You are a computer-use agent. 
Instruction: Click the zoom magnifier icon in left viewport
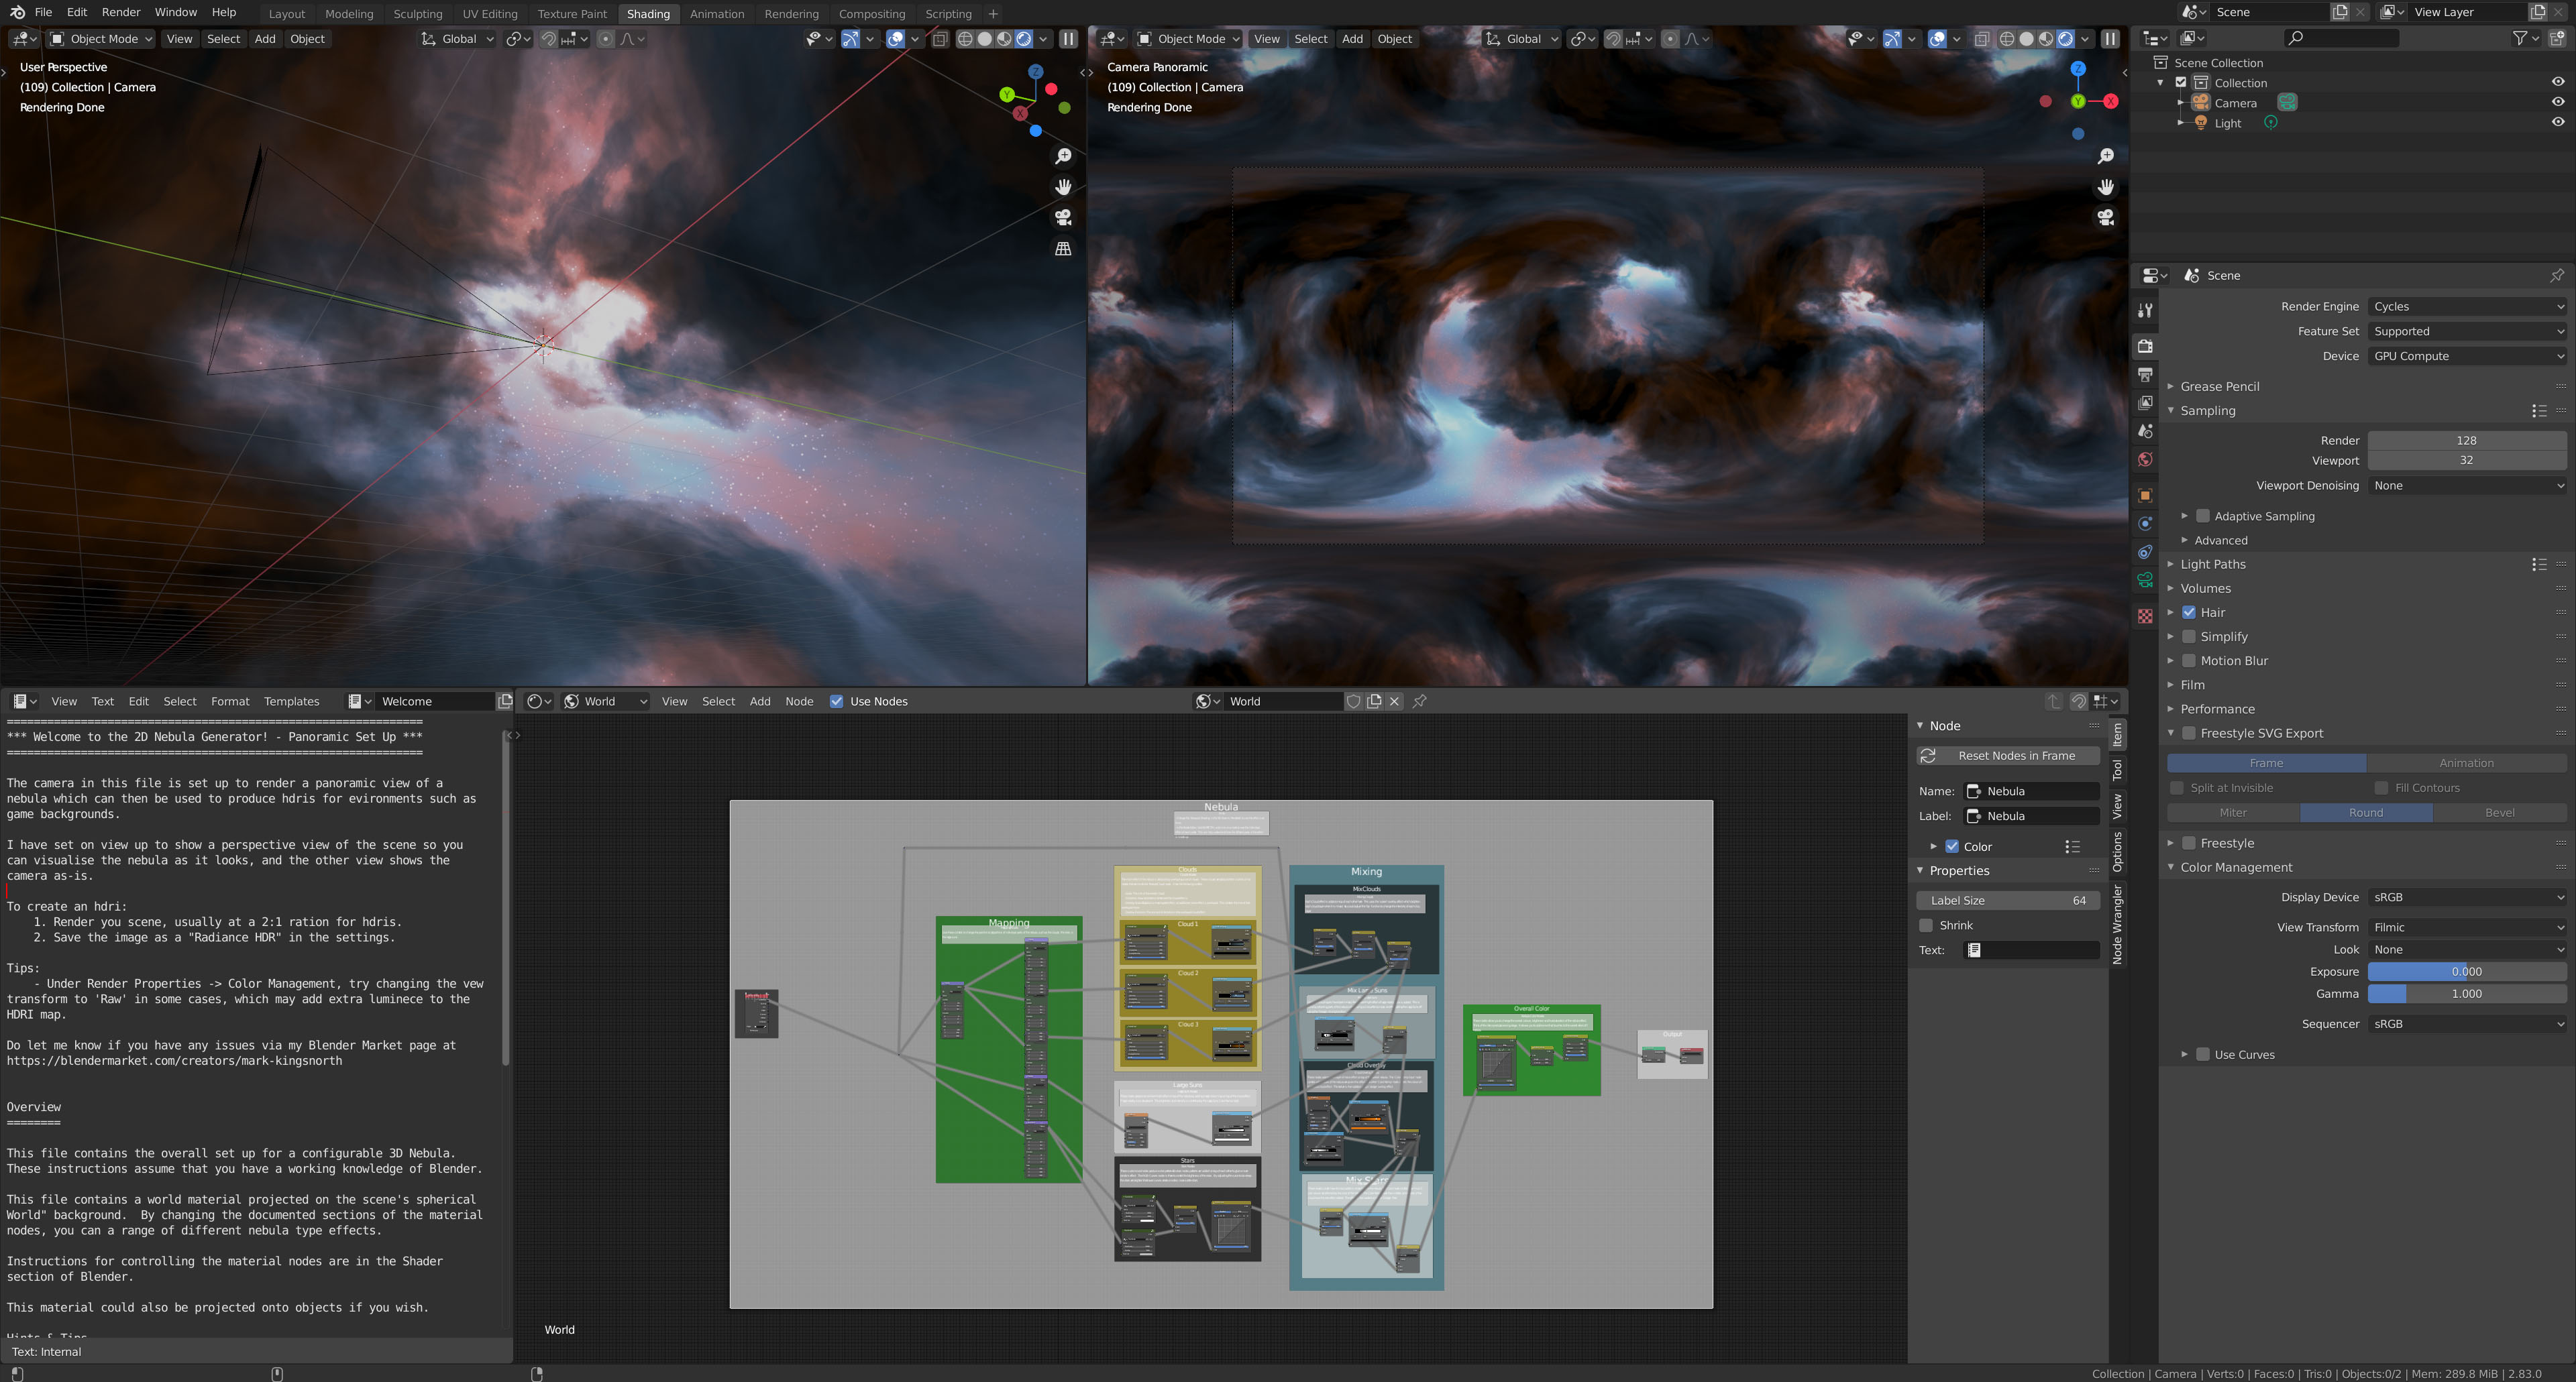1063,157
